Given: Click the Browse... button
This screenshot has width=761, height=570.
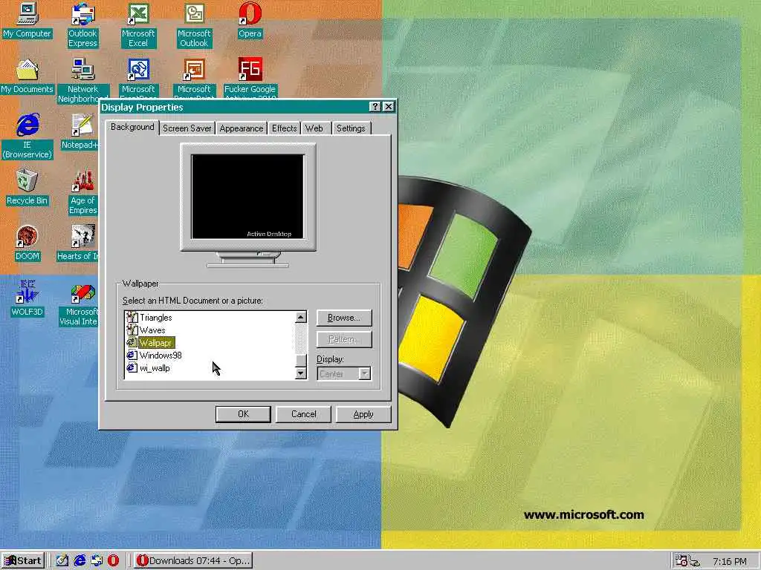Looking at the screenshot, I should (x=344, y=318).
